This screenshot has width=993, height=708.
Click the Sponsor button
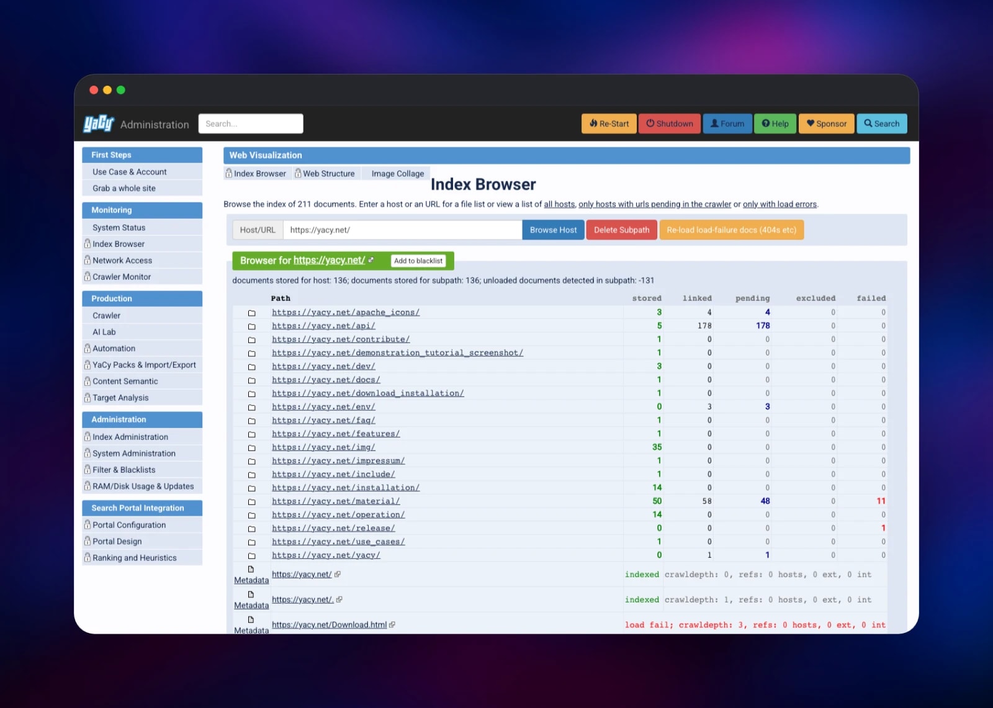[x=827, y=123]
